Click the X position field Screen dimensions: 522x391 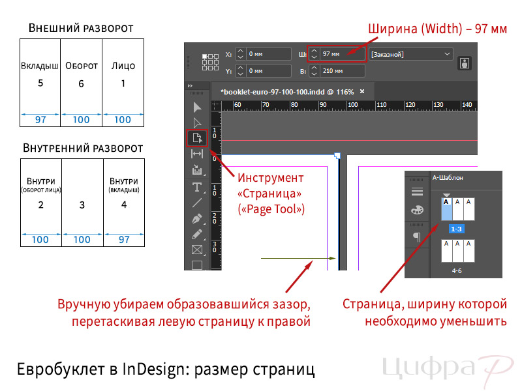[x=268, y=54]
